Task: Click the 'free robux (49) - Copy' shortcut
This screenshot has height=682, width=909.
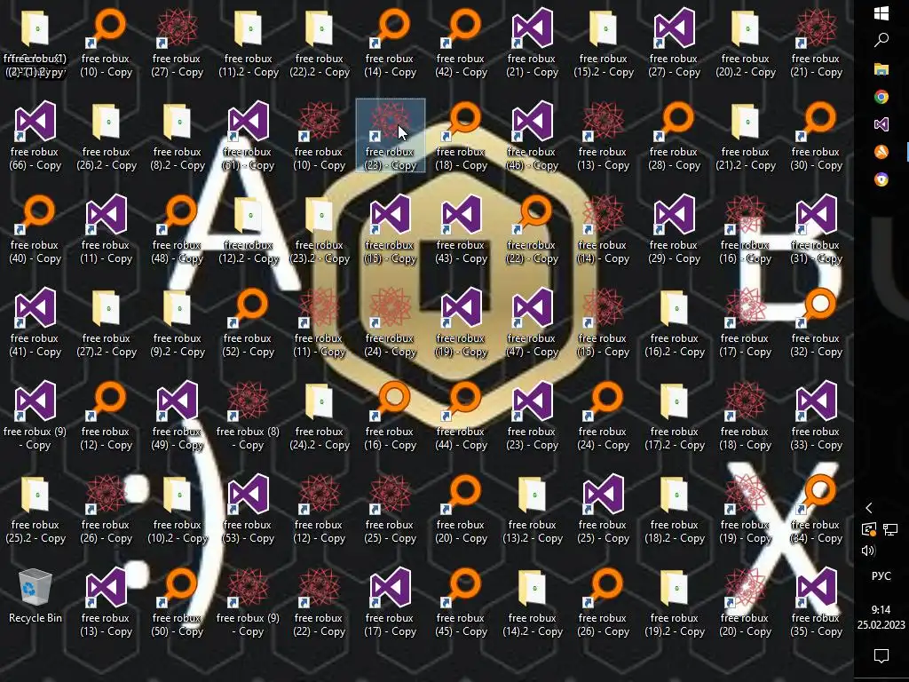Action: coord(178,416)
